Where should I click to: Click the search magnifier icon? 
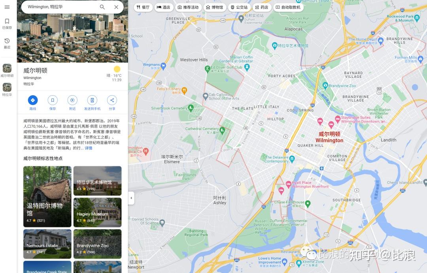pos(102,7)
